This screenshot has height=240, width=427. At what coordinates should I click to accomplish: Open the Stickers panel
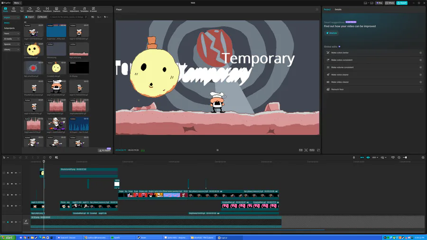click(x=30, y=9)
